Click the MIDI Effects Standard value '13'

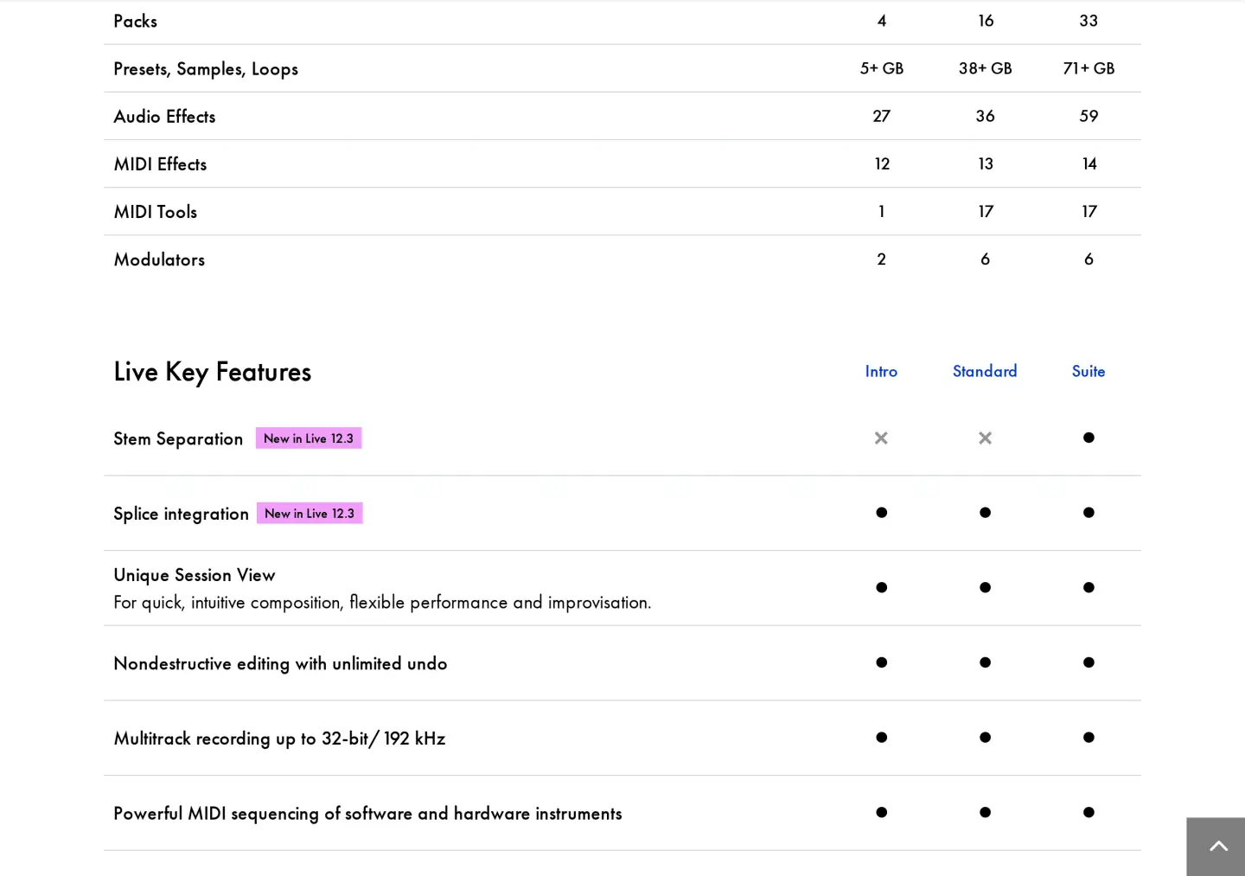pyautogui.click(x=985, y=163)
